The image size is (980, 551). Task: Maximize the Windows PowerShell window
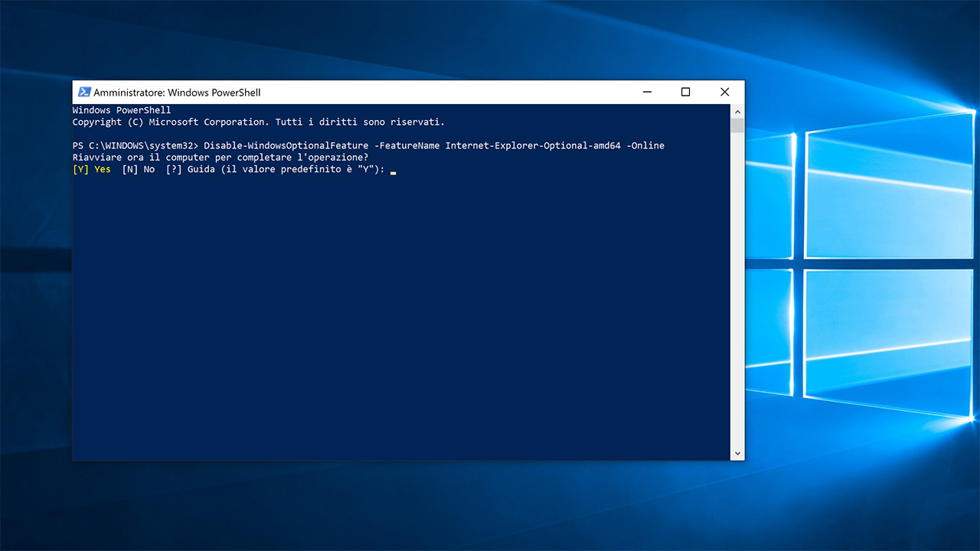[x=685, y=92]
